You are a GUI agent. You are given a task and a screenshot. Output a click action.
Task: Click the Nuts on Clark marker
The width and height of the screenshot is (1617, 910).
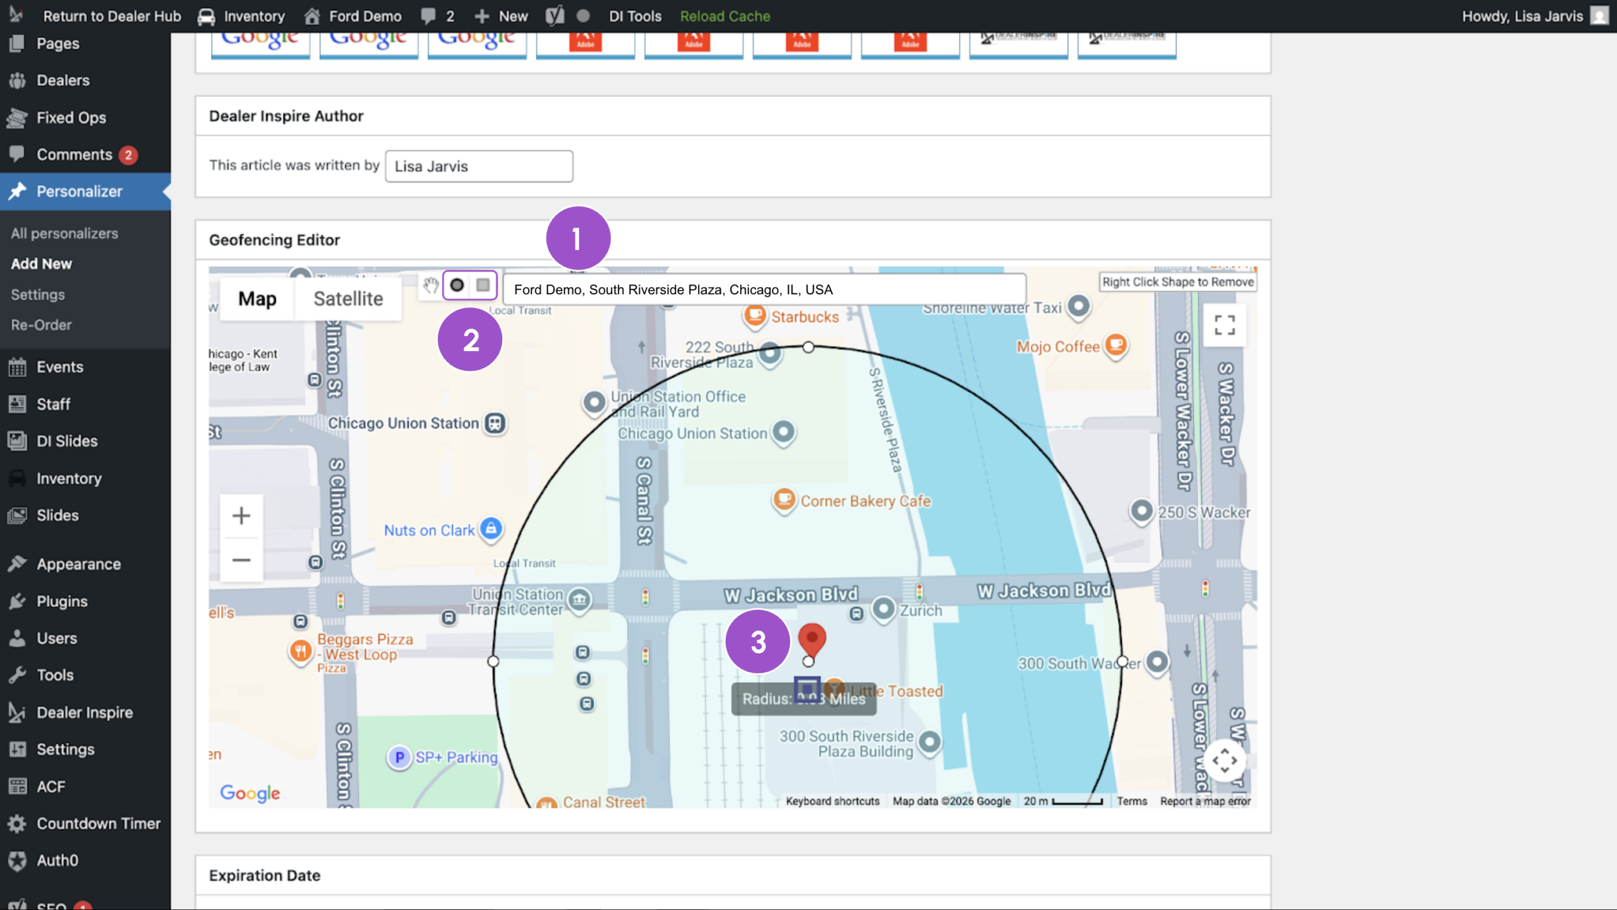(491, 529)
